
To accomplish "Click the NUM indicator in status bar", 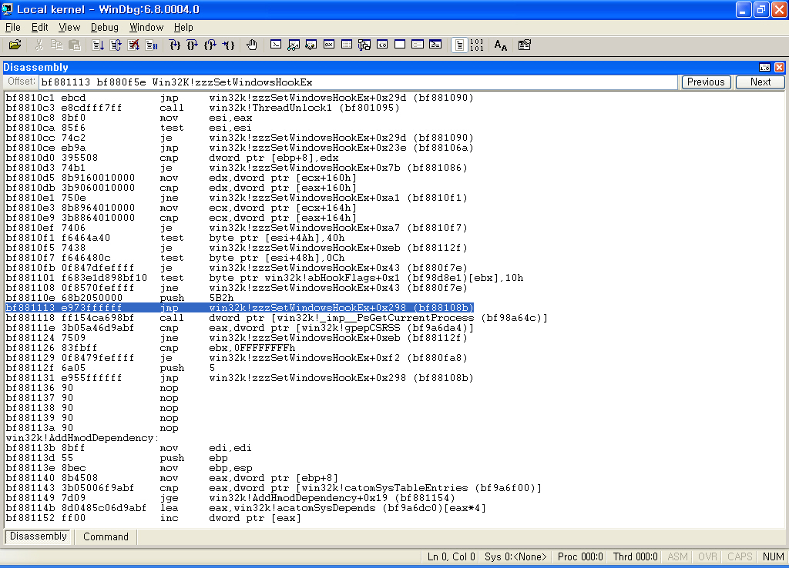I will [773, 556].
